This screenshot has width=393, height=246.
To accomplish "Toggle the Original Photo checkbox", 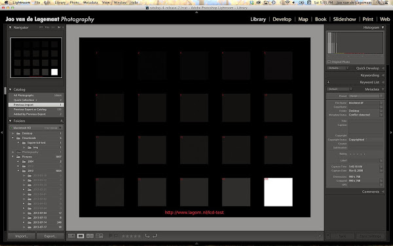I will (x=329, y=62).
